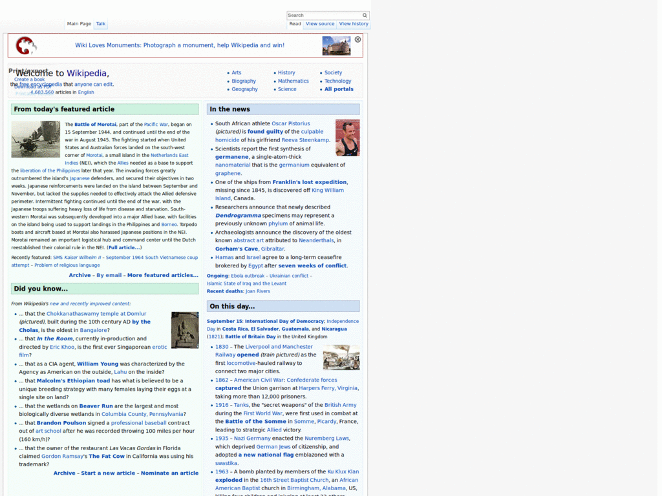Open the SMS Kaiser Wilhelm II link
The image size is (662, 496).
coord(77,257)
